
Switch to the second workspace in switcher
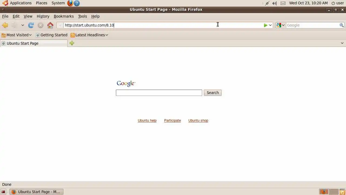pyautogui.click(x=334, y=192)
